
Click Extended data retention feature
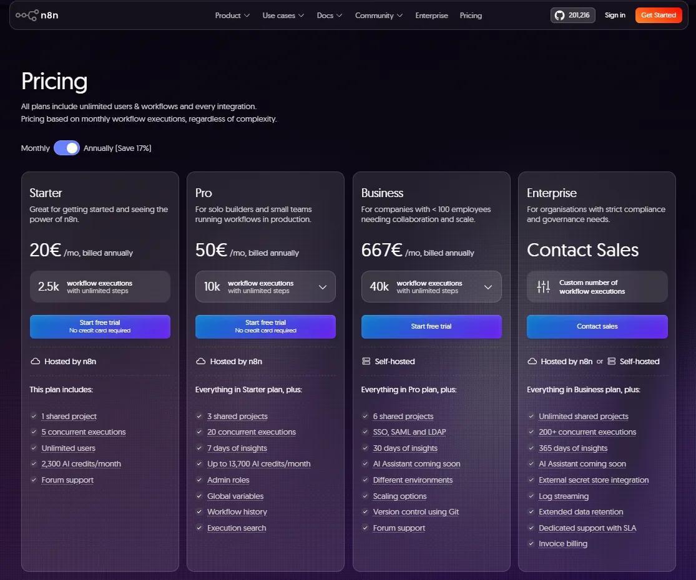point(581,512)
